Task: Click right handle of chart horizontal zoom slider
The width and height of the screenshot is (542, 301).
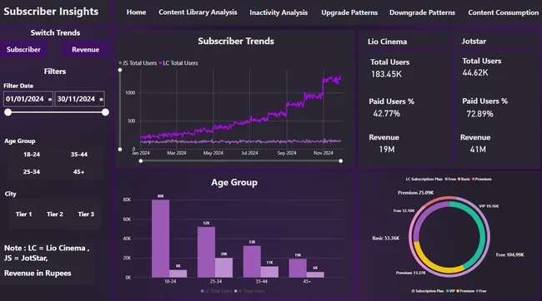Action: coord(341,161)
